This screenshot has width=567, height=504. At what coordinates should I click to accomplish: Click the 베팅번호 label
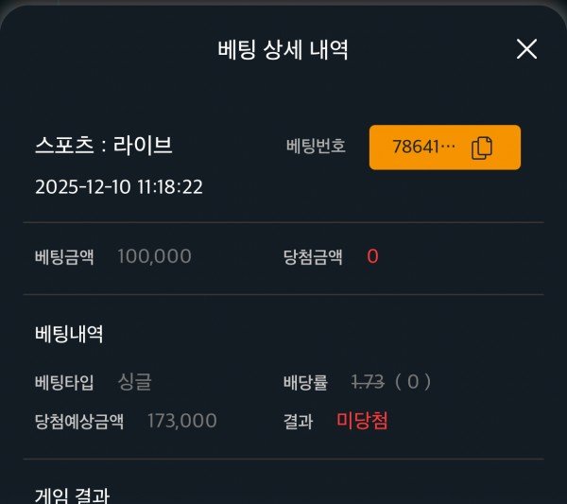(316, 147)
